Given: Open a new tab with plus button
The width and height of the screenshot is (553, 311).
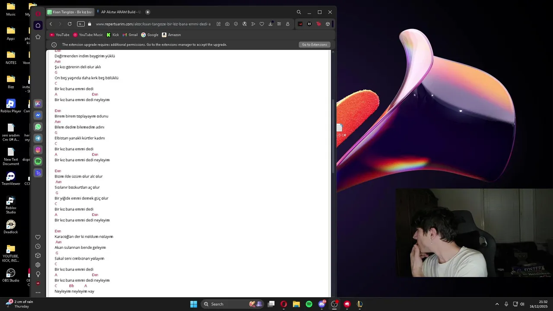Looking at the screenshot, I should tap(148, 12).
